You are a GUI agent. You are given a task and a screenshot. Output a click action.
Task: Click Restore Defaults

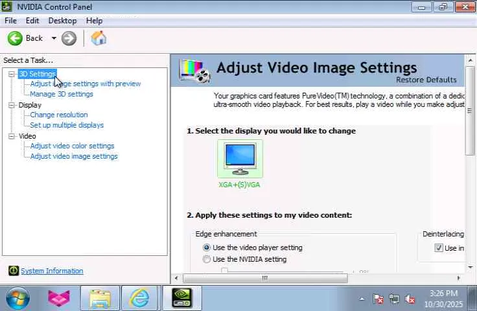pos(426,80)
